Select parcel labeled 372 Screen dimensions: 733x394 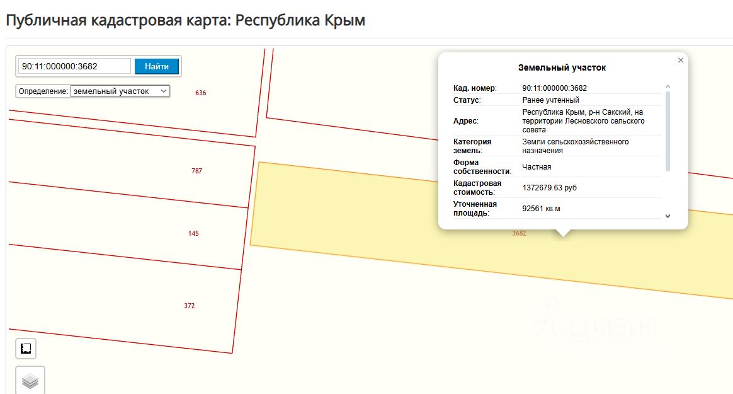(190, 306)
